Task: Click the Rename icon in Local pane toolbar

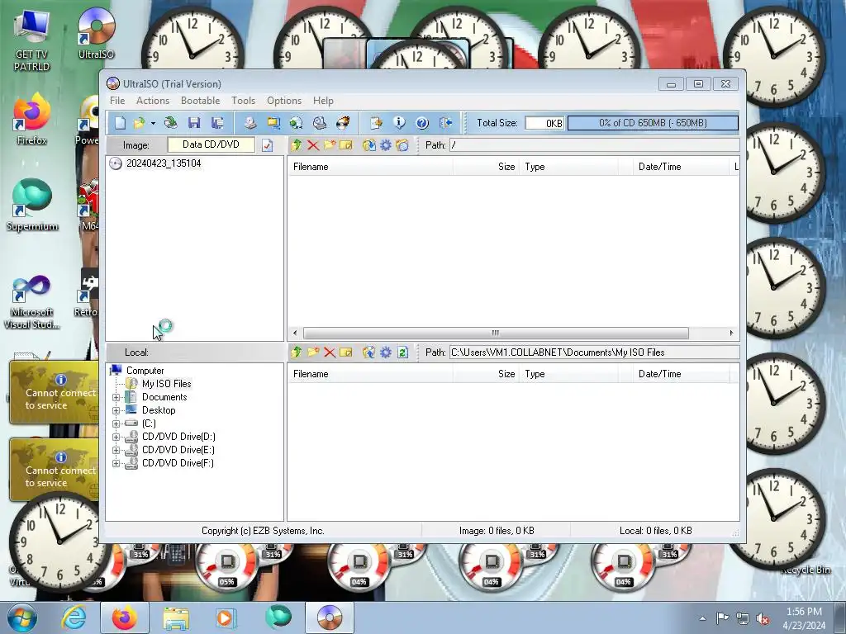Action: tap(346, 352)
